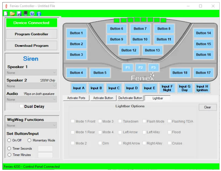Click the Download Program button

point(32,46)
